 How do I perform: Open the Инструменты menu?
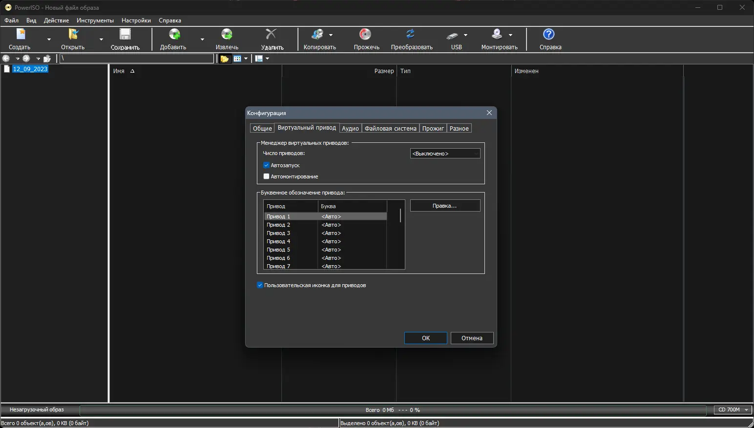click(95, 20)
